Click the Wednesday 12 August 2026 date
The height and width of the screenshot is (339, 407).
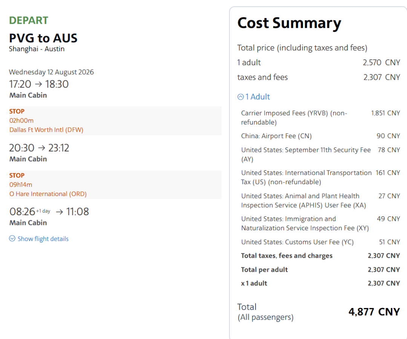pyautogui.click(x=51, y=72)
